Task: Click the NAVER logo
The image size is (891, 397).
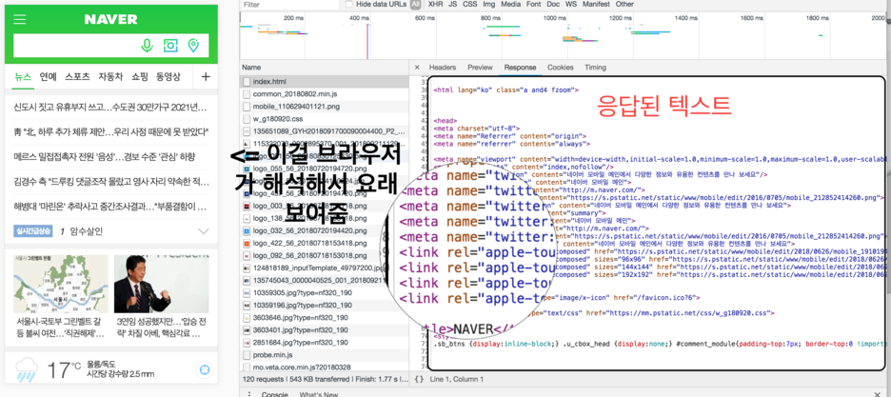Action: click(x=110, y=19)
